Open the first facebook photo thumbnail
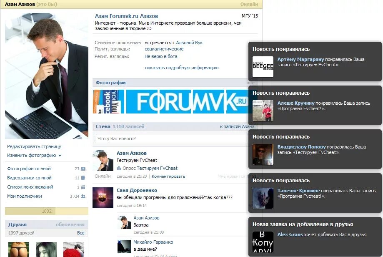 pos(108,101)
